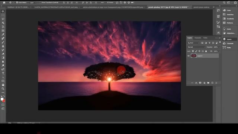Select the Brush tool

(x=3, y=42)
